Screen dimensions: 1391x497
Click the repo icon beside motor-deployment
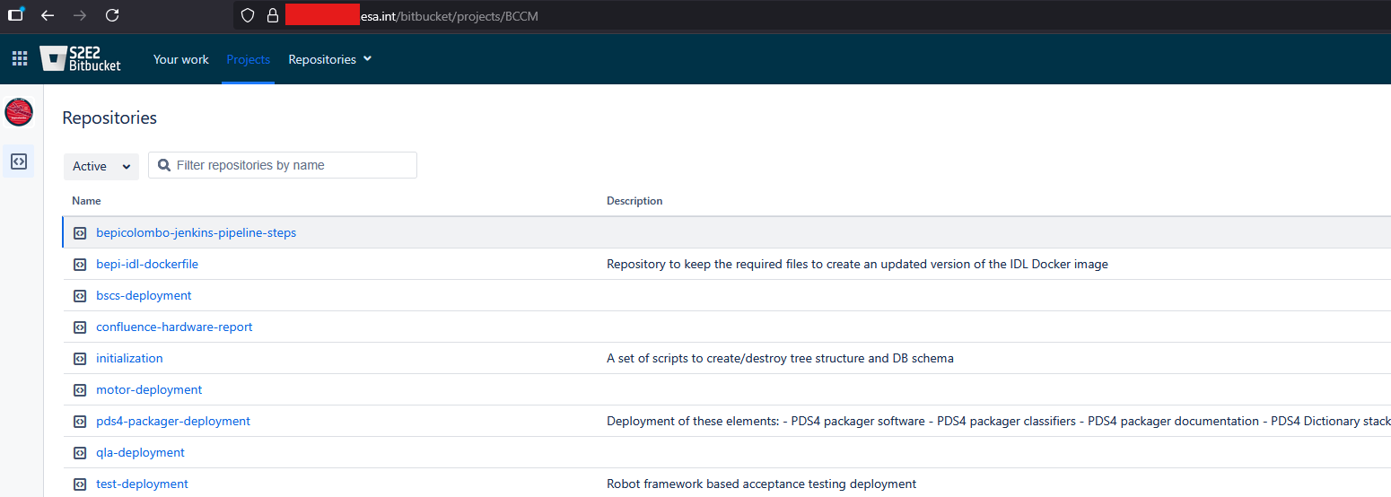(80, 390)
